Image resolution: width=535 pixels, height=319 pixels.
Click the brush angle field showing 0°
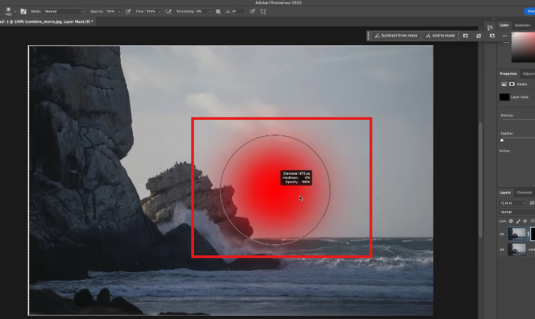[x=238, y=11]
